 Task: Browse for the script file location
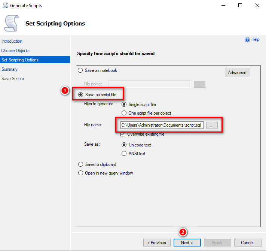point(212,125)
